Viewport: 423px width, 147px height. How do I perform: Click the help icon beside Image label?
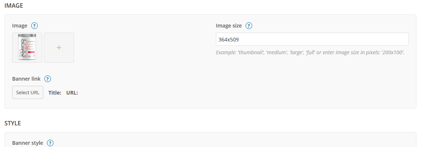tap(34, 26)
